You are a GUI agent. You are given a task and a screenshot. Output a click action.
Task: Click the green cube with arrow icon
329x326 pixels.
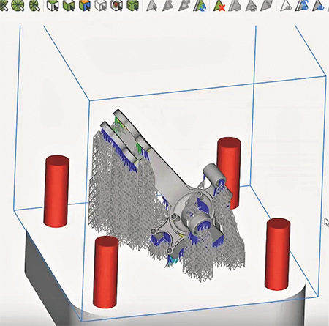[132, 5]
